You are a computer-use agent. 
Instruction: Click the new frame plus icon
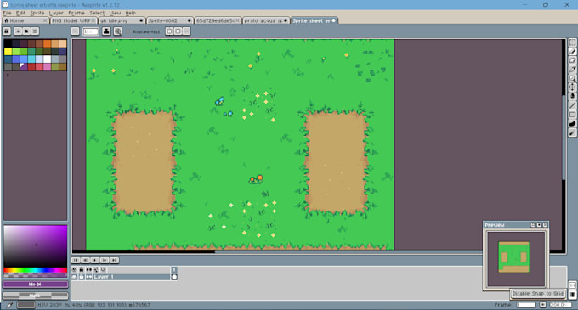click(x=542, y=305)
